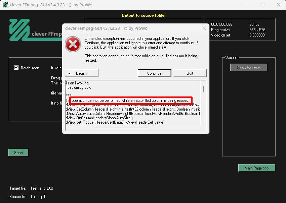Click Quit in the exception dialog

tap(190, 73)
